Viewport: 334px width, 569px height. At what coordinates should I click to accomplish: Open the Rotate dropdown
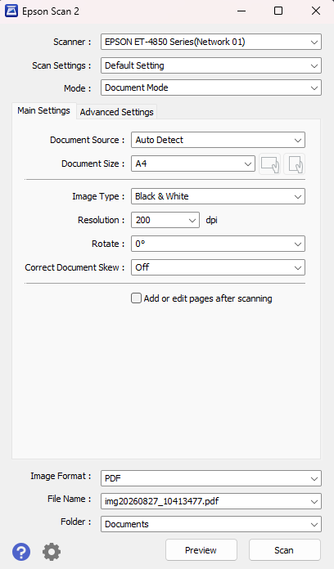coord(218,244)
